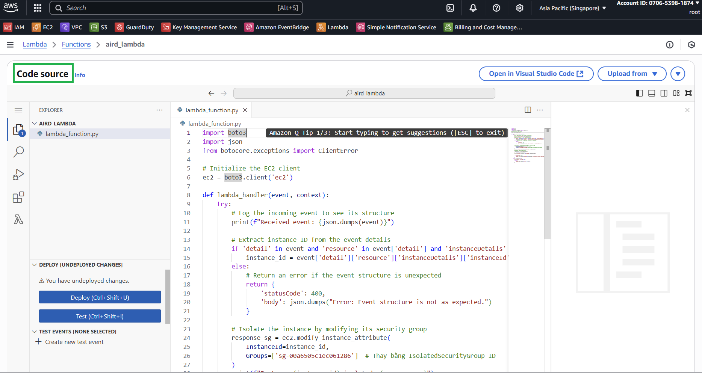702x383 pixels.
Task: Toggle fullscreen editor icon
Action: click(x=688, y=93)
